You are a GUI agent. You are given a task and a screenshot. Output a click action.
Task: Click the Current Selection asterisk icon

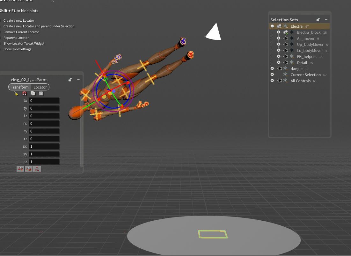pyautogui.click(x=285, y=75)
